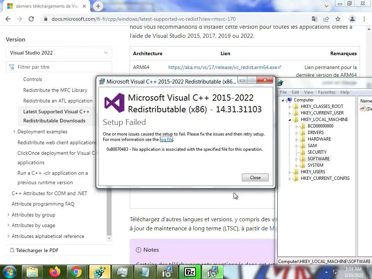Select the HKEY_CURRENT_CONFIG key folder icon
The image size is (372, 279).
coord(296,178)
